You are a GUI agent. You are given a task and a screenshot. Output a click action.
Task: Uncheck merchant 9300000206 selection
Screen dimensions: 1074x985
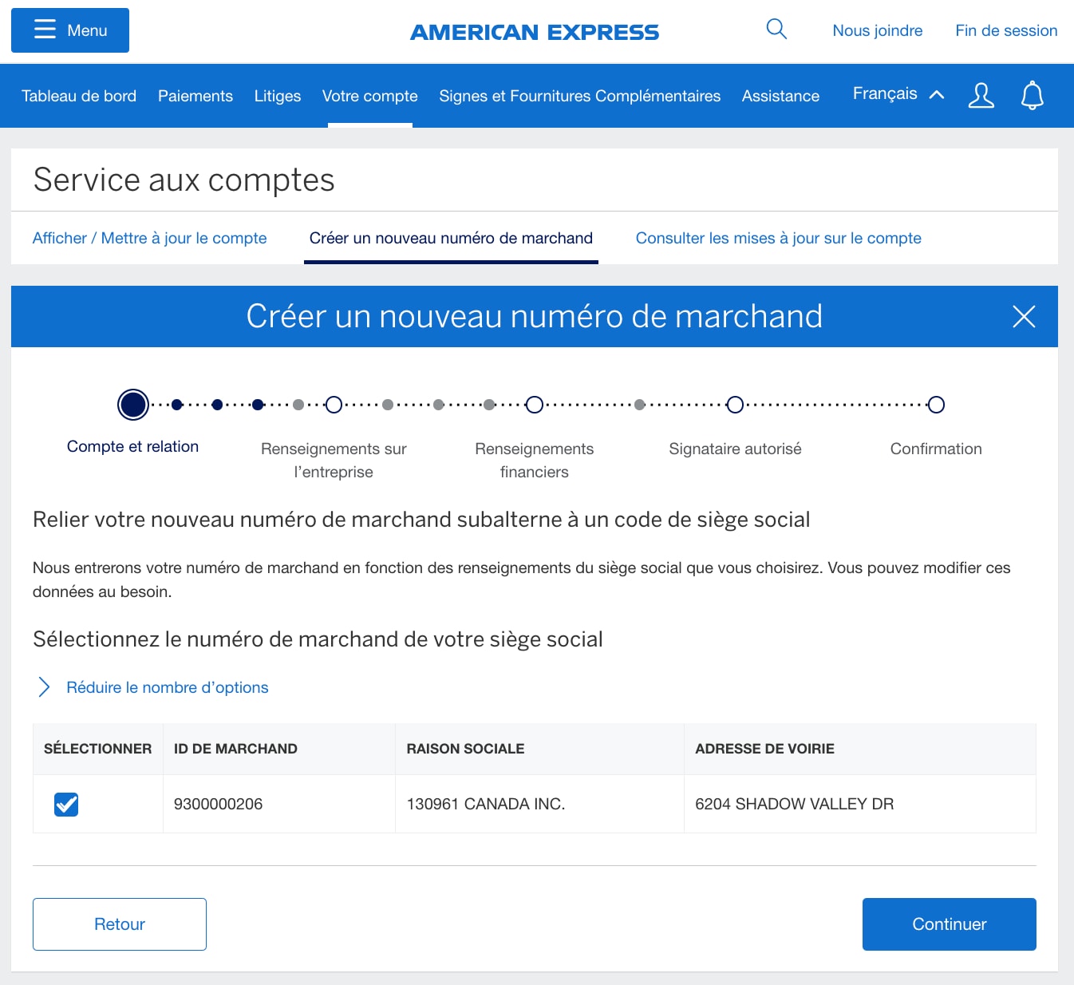(66, 805)
